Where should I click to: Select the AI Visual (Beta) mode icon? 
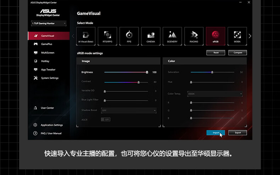(85, 36)
